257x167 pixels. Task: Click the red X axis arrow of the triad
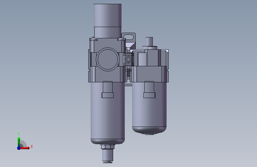click(25, 148)
